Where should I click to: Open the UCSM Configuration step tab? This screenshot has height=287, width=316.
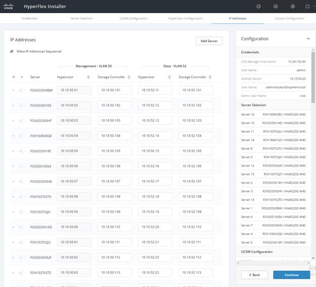(133, 18)
